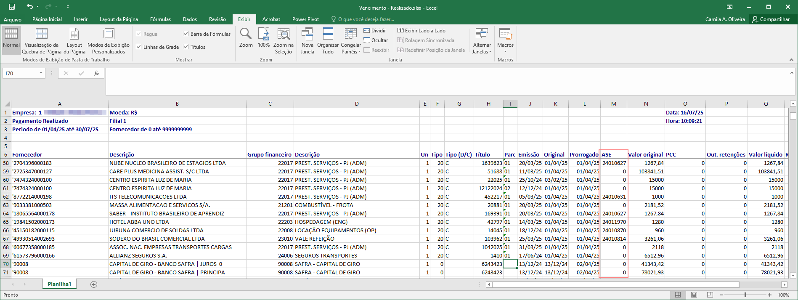Click the Pagamento Realizado cell

60,121
